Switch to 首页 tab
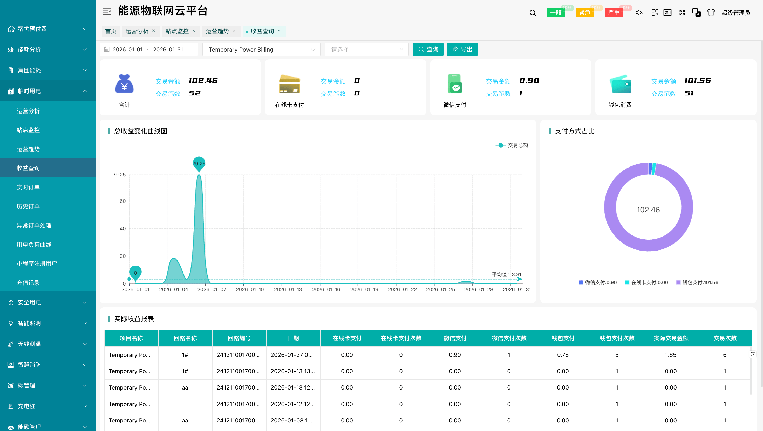The width and height of the screenshot is (763, 431). (x=111, y=31)
